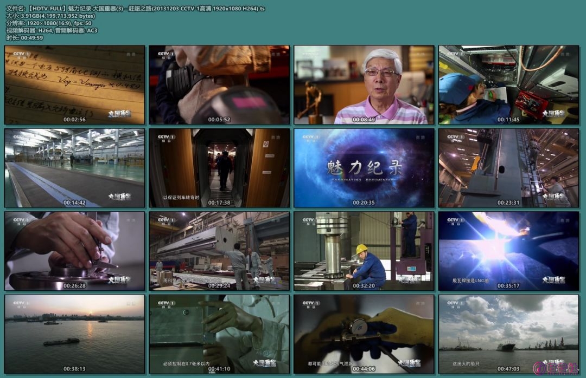Open the thumbnail timestamped 00:41:10

pyautogui.click(x=219, y=334)
